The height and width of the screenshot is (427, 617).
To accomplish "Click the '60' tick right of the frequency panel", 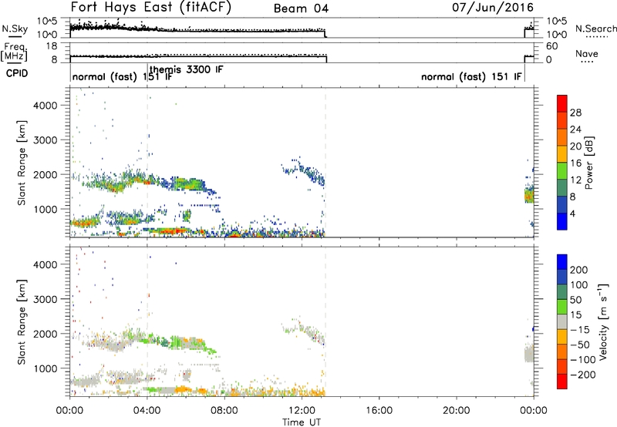I will click(551, 46).
